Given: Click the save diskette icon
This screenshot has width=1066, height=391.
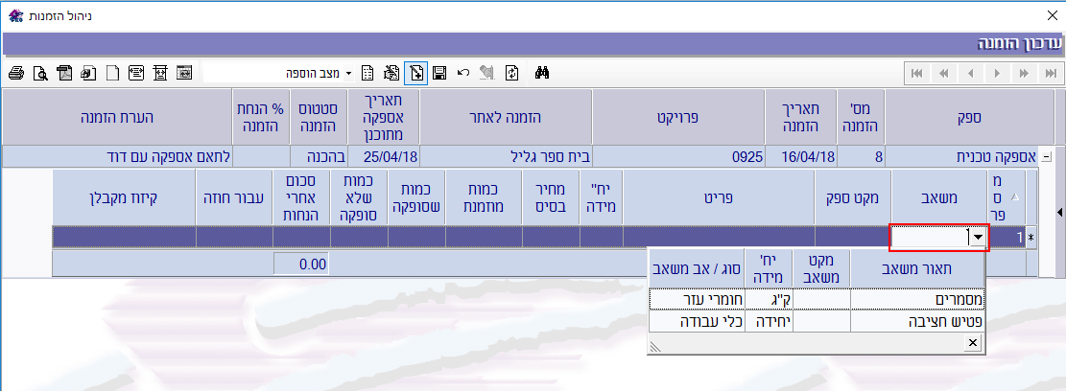Looking at the screenshot, I should click(x=439, y=73).
